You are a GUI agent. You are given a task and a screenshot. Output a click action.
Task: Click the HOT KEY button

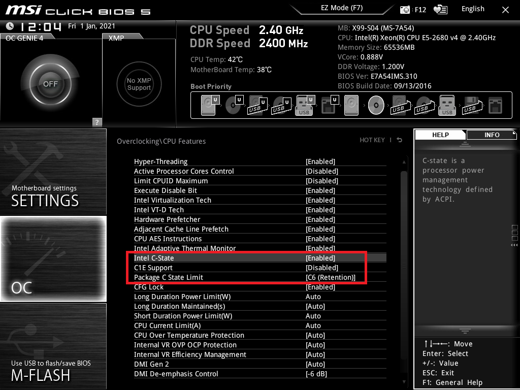372,140
